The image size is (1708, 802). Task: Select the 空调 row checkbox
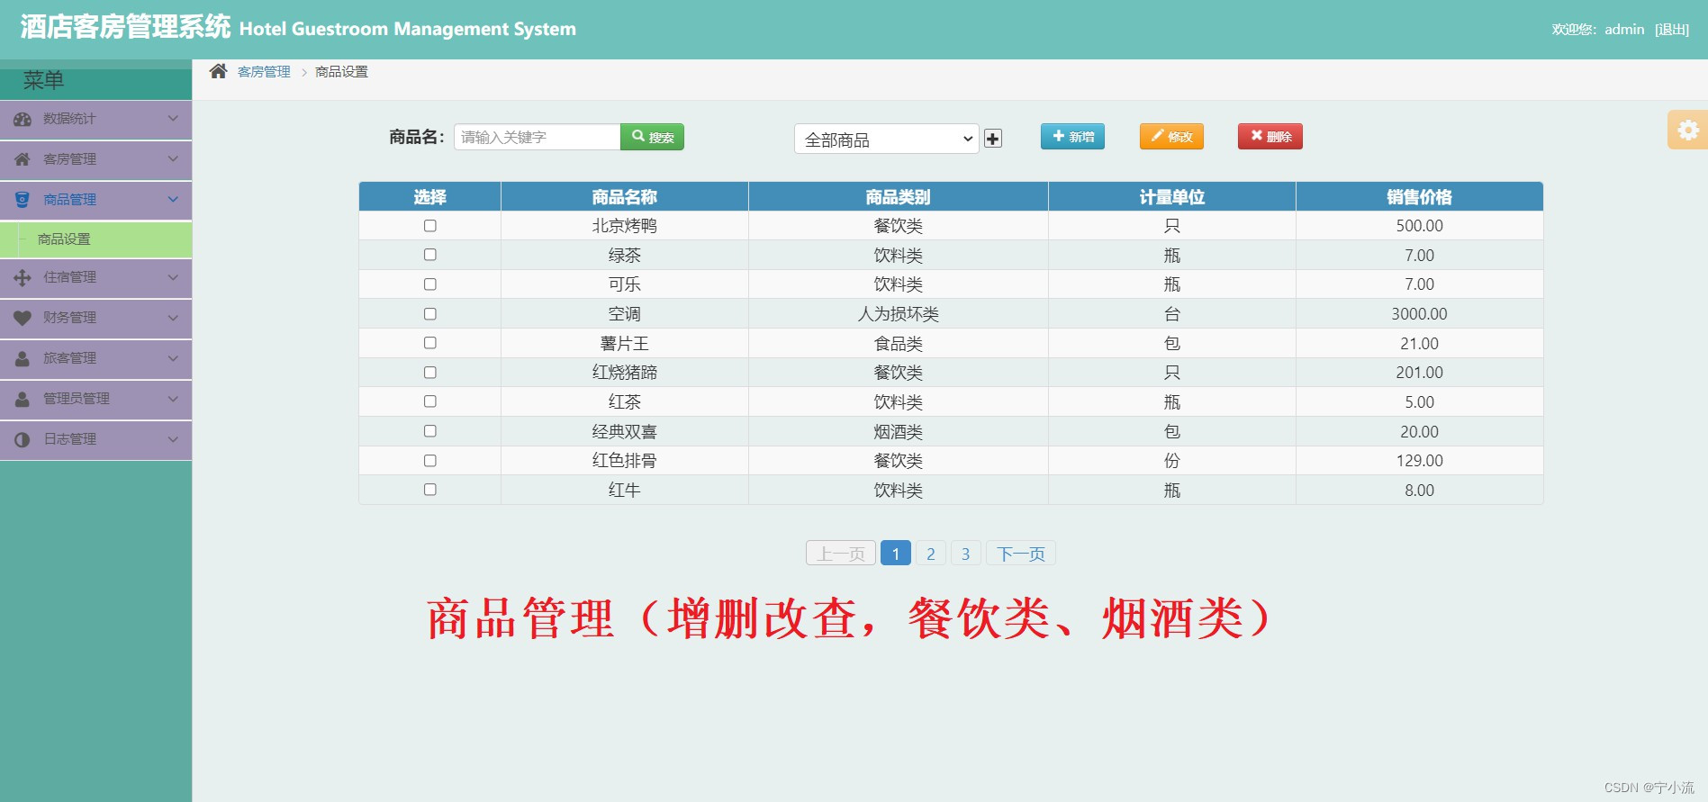tap(430, 314)
